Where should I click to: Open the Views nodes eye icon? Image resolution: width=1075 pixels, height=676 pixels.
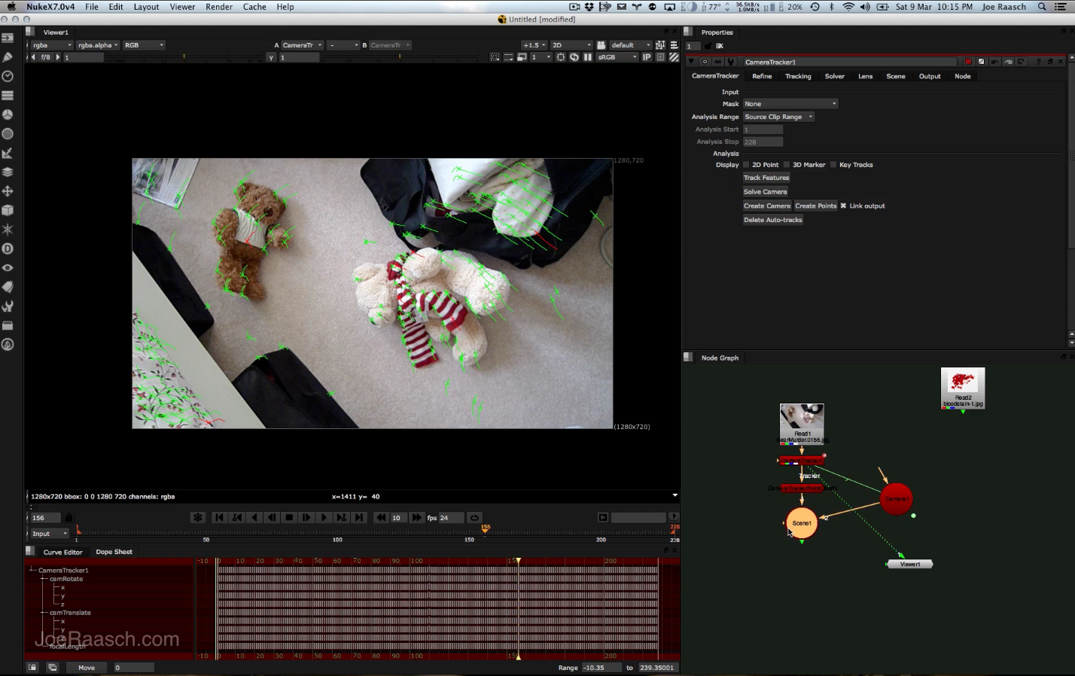coord(8,268)
